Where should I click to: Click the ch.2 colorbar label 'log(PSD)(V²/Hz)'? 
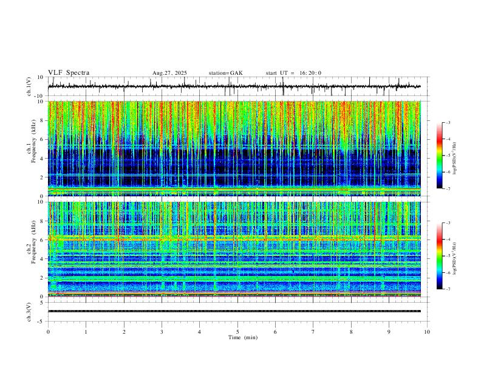pos(454,259)
